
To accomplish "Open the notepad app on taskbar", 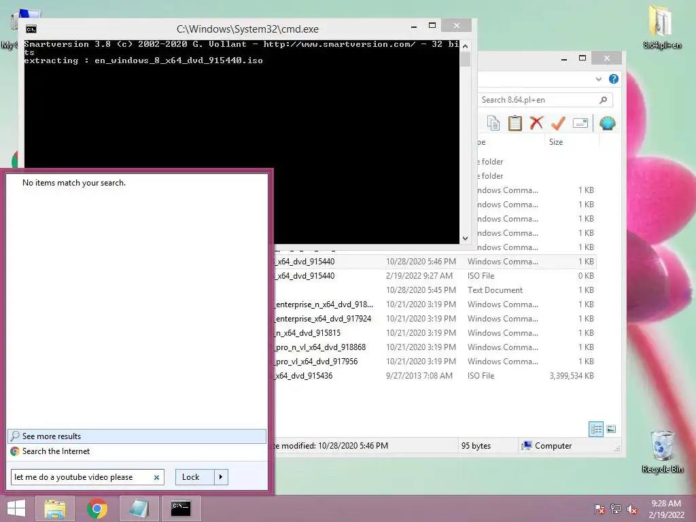I will [139, 508].
